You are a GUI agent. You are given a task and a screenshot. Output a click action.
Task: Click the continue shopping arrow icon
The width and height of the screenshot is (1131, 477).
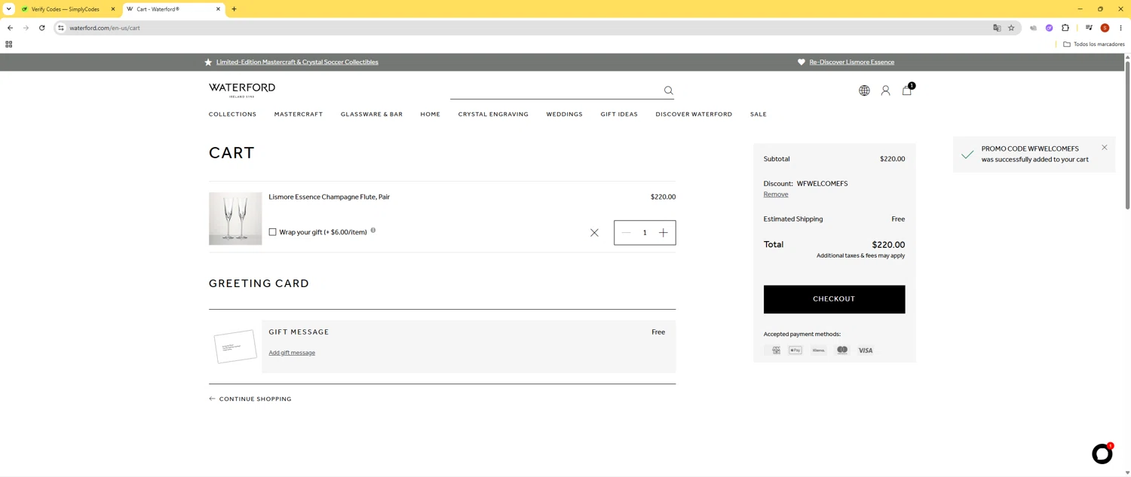[x=212, y=399]
